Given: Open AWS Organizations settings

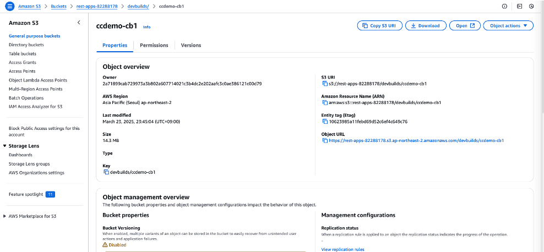Looking at the screenshot, I should point(36,173).
